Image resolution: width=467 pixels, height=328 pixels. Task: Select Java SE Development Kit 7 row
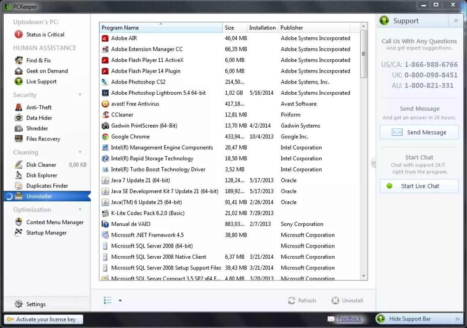(x=229, y=191)
